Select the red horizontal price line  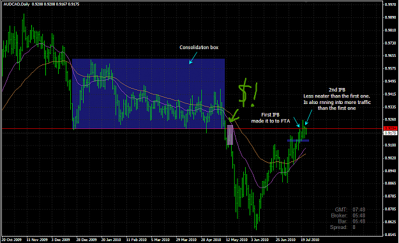click(x=192, y=129)
